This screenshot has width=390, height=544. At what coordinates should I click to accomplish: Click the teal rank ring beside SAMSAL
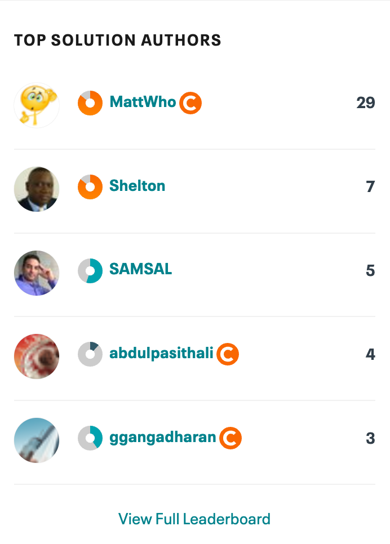[90, 271]
